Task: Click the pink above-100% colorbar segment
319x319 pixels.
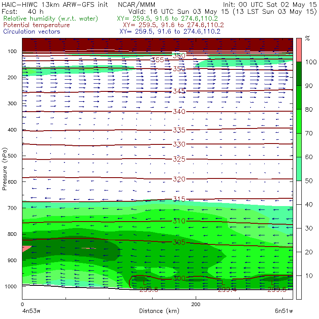Action: [x=299, y=50]
